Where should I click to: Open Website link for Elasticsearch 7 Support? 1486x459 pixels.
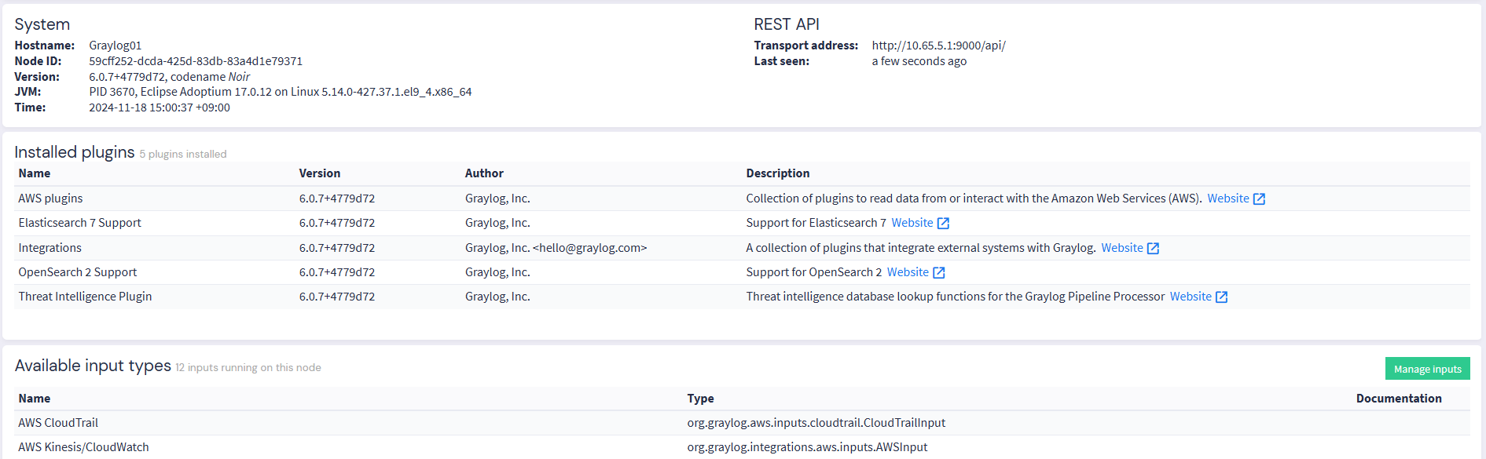click(912, 223)
